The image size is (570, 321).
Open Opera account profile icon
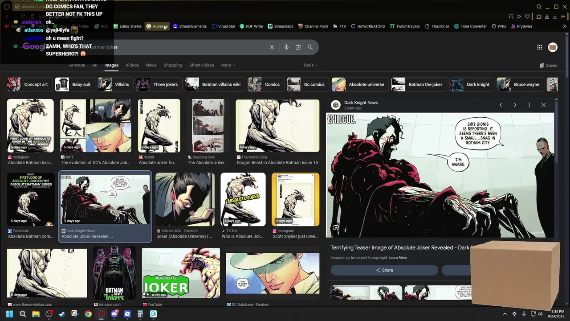coord(547,16)
